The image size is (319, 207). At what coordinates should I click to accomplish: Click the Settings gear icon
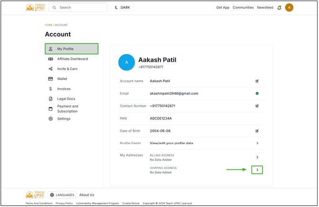[50, 119]
